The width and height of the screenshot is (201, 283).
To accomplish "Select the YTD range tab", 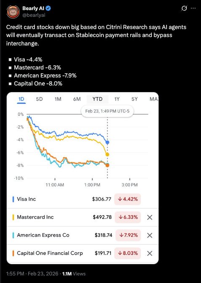I will click(98, 99).
